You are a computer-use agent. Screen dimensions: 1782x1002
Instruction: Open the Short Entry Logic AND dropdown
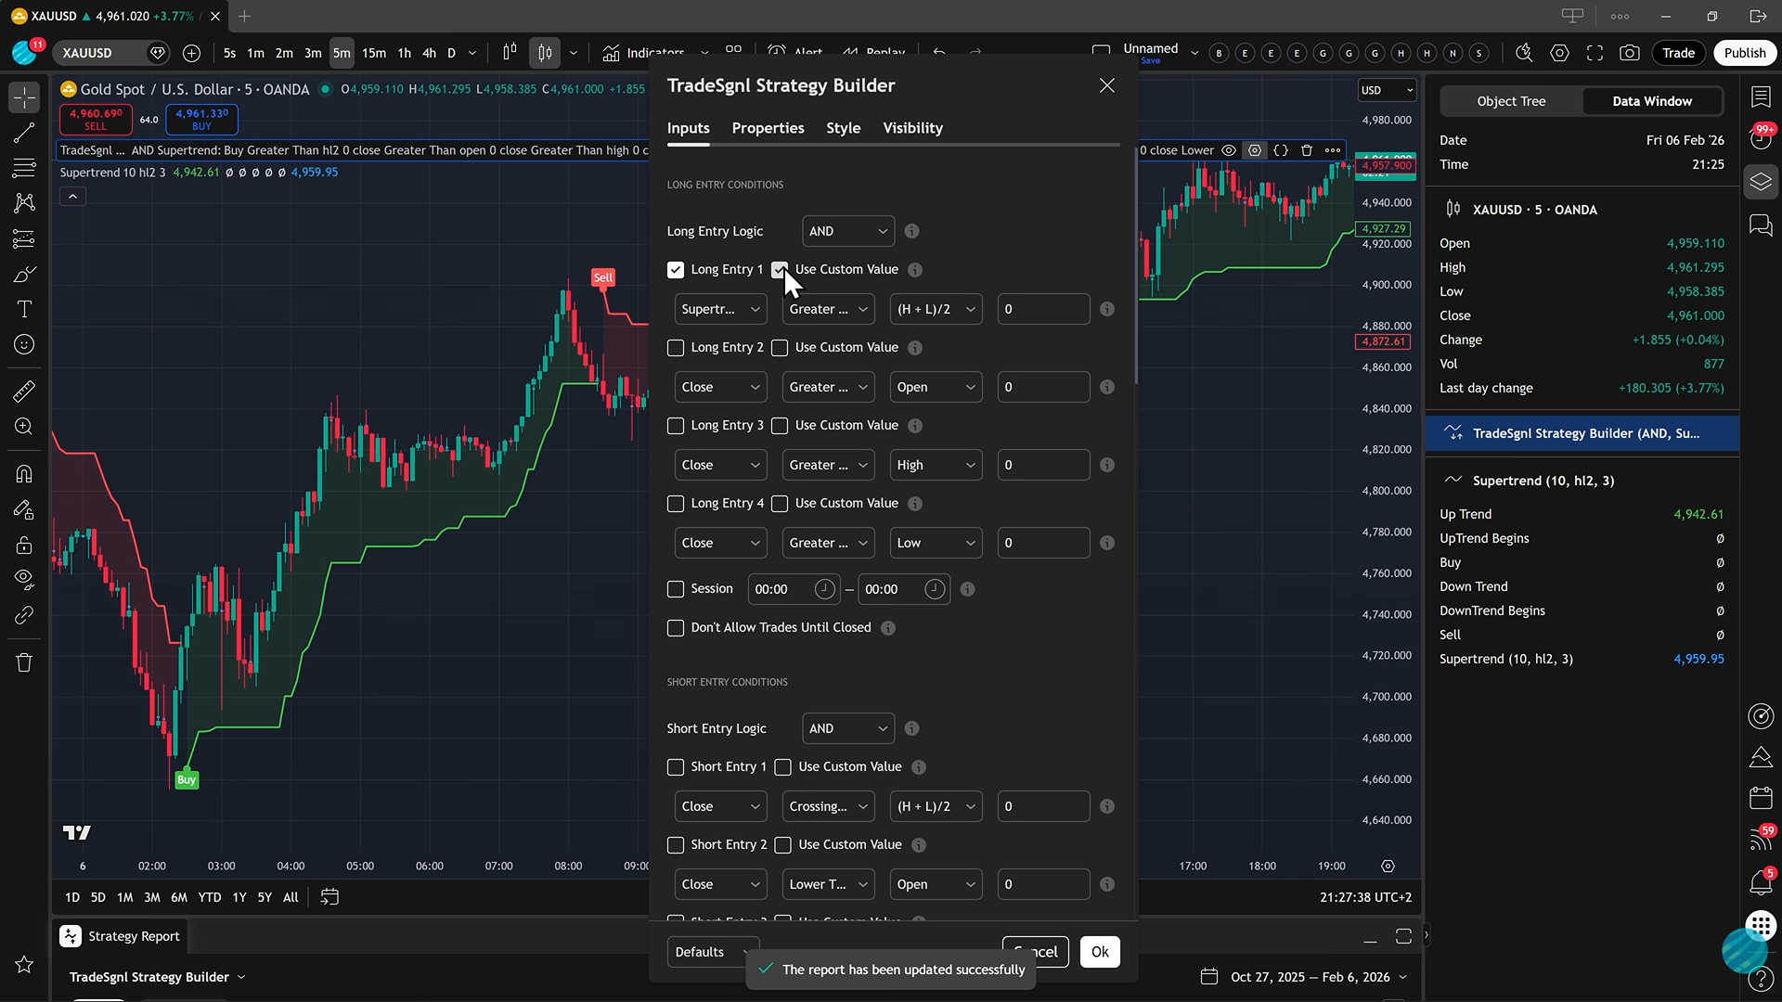pos(846,728)
